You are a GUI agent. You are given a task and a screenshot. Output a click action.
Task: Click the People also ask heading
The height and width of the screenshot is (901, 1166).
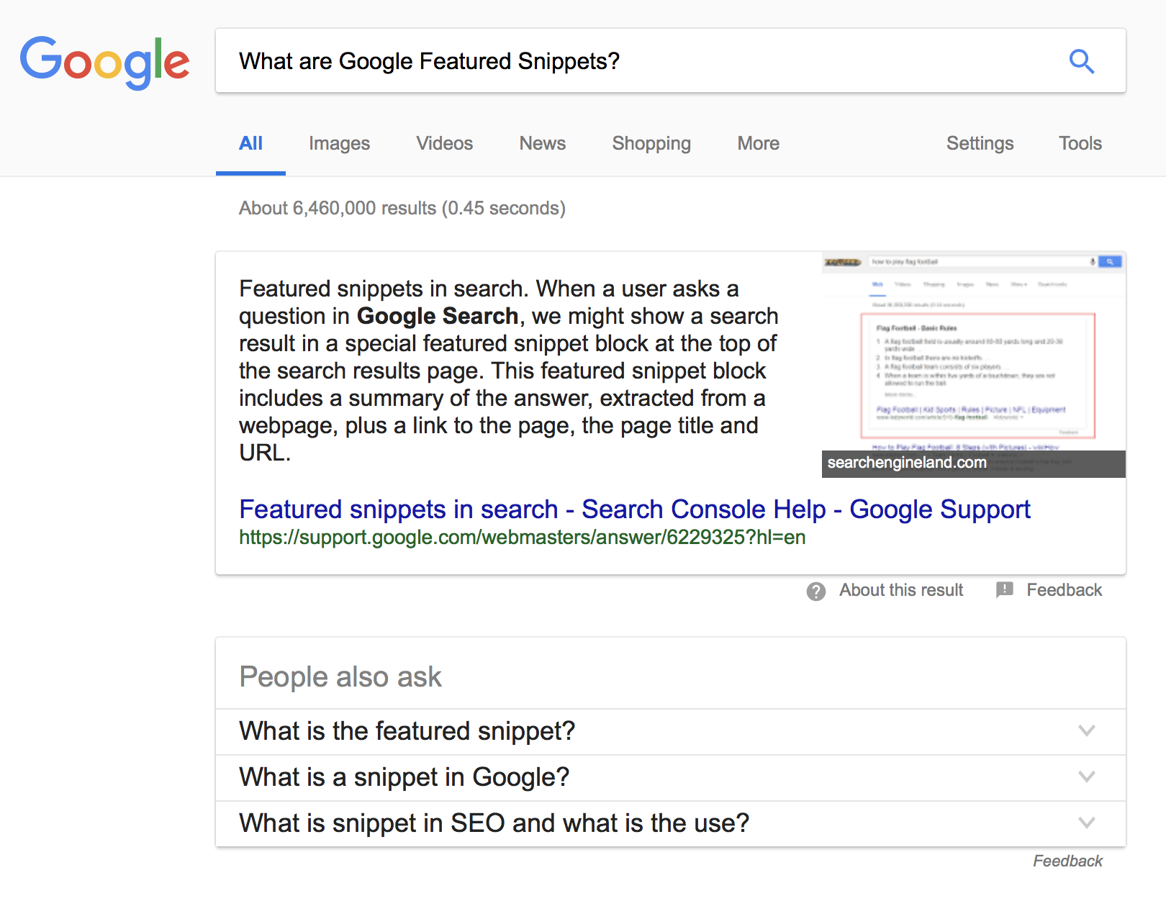tap(340, 676)
